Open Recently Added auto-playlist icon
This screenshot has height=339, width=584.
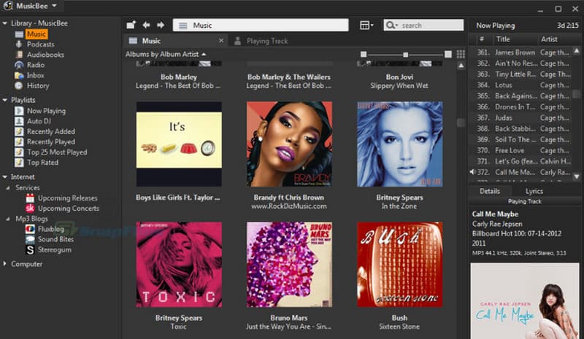[19, 132]
